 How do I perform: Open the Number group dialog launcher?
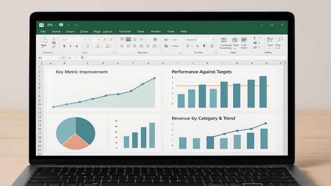point(215,53)
